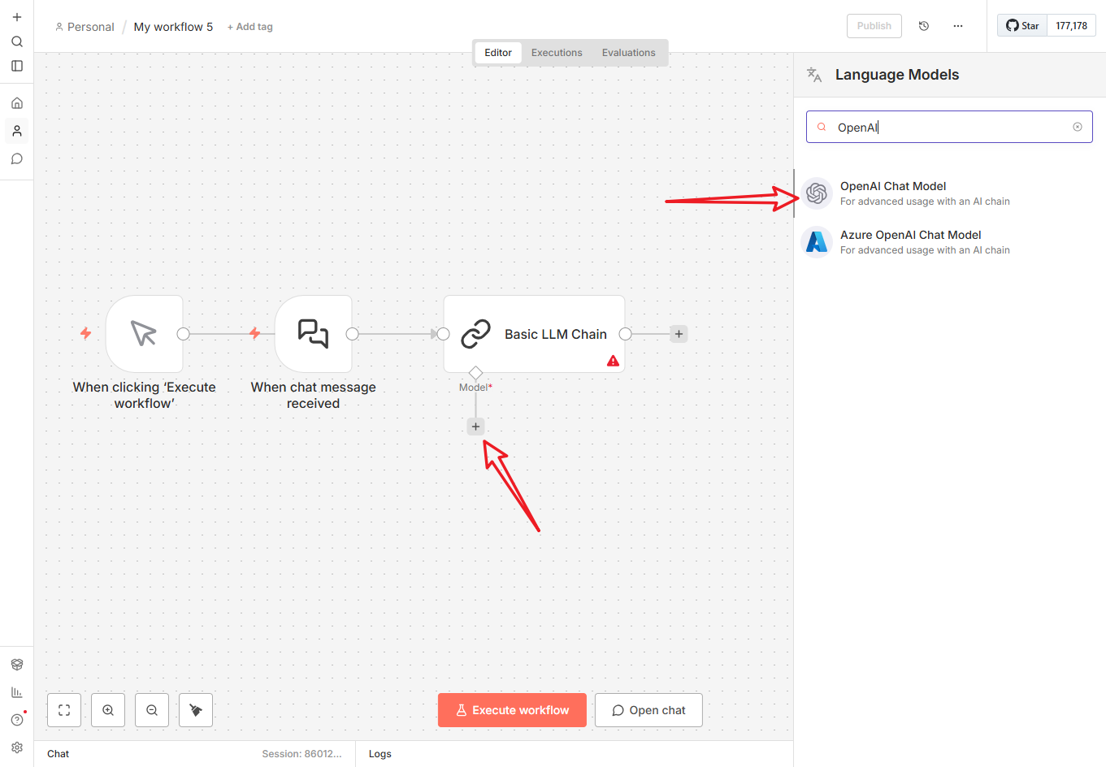
Task: Open the home overview icon
Action: tap(17, 103)
